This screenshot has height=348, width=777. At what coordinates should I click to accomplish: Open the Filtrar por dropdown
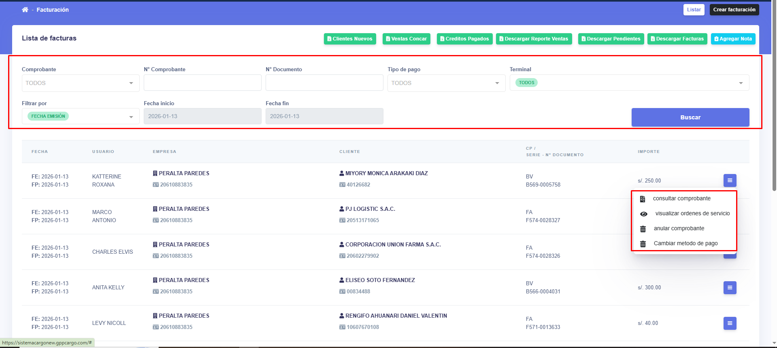tap(80, 117)
